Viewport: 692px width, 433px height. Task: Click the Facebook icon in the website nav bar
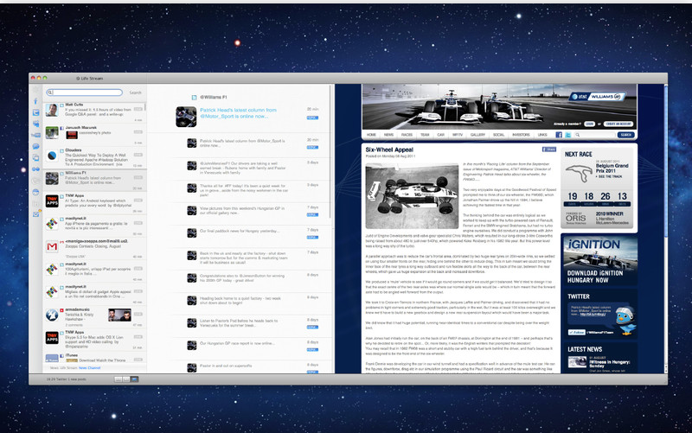pyautogui.click(x=558, y=135)
